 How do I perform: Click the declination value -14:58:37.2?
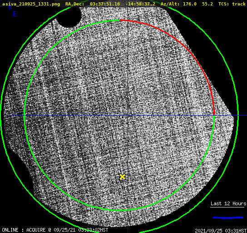coord(140,4)
